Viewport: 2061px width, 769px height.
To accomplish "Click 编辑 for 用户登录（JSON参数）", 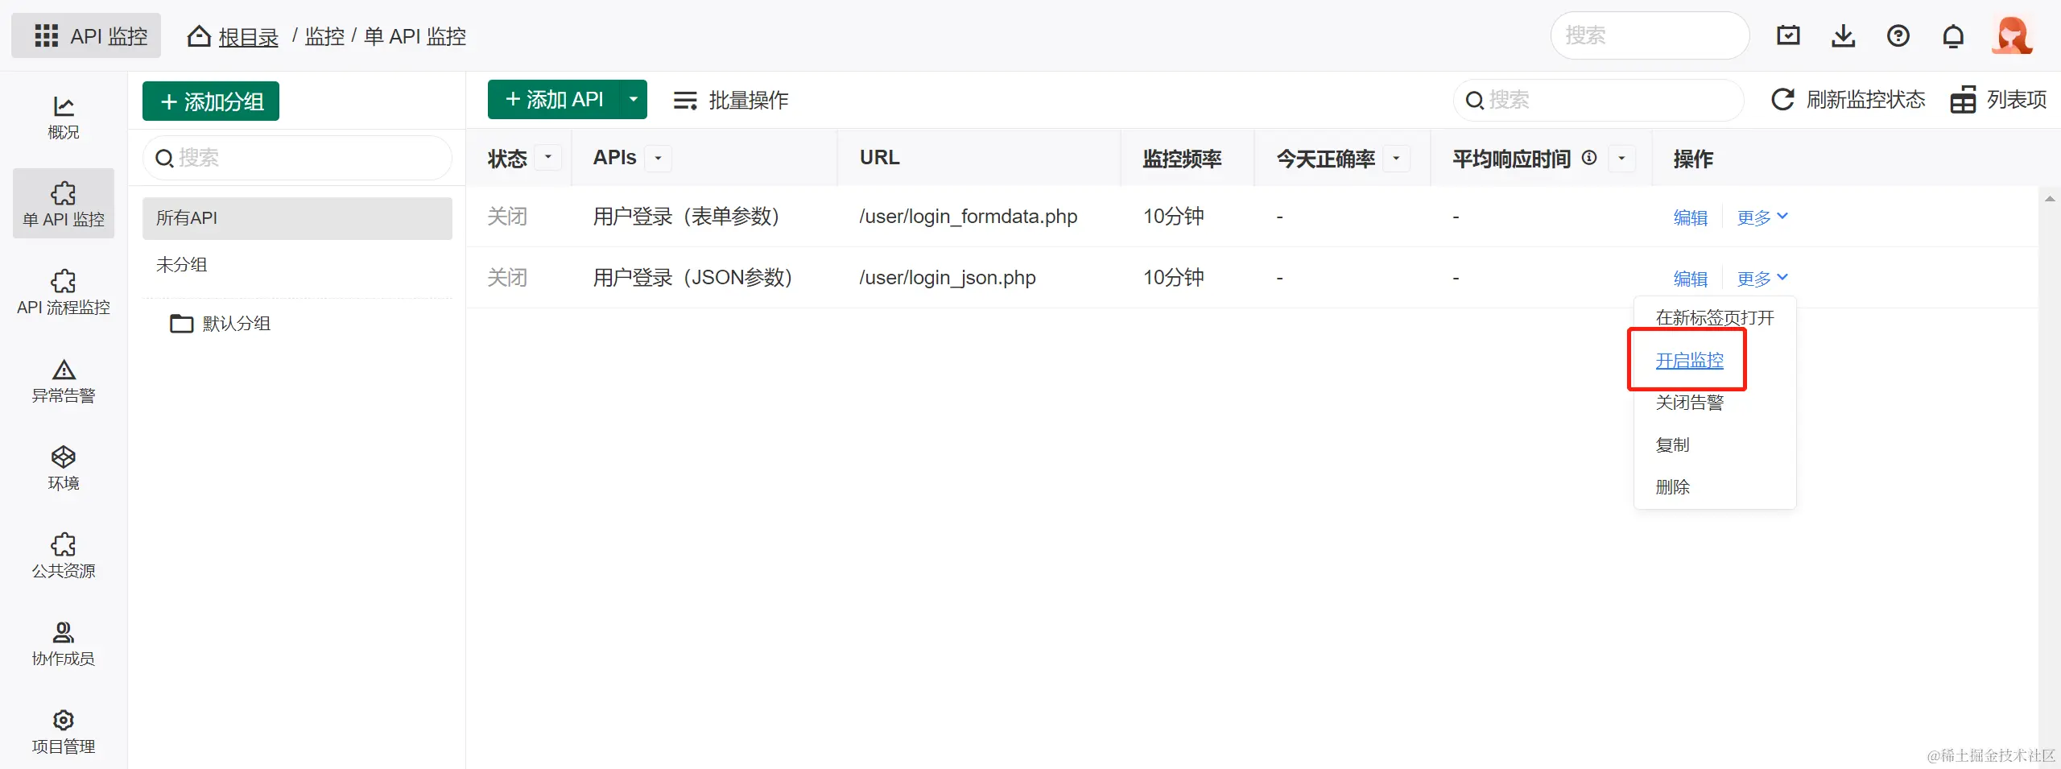I will coord(1690,279).
